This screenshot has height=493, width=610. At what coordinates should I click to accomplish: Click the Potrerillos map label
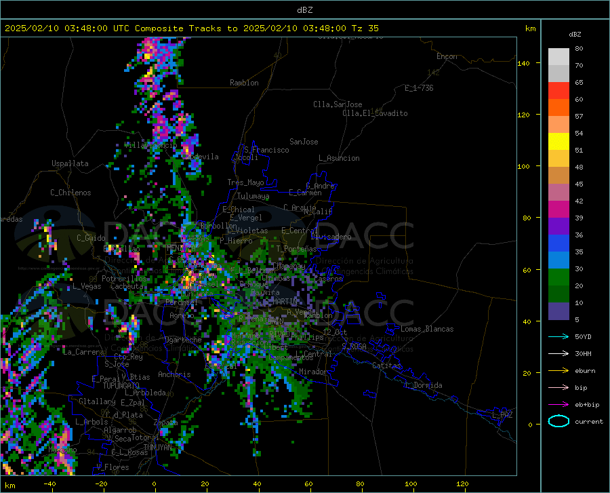tap(124, 279)
